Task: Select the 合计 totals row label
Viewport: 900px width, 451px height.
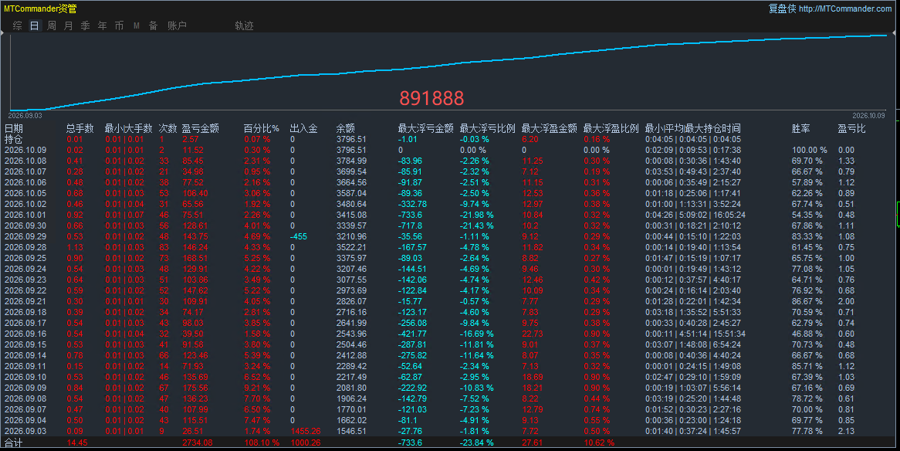Action: 13,443
